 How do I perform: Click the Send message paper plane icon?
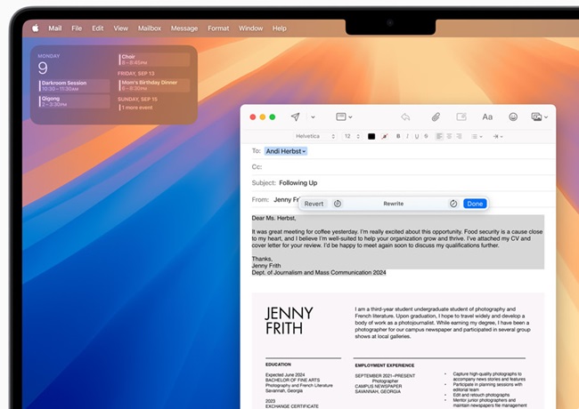[295, 117]
